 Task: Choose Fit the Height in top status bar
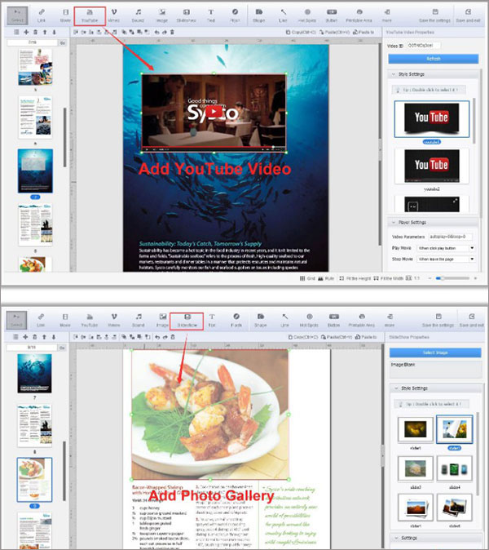pos(355,278)
